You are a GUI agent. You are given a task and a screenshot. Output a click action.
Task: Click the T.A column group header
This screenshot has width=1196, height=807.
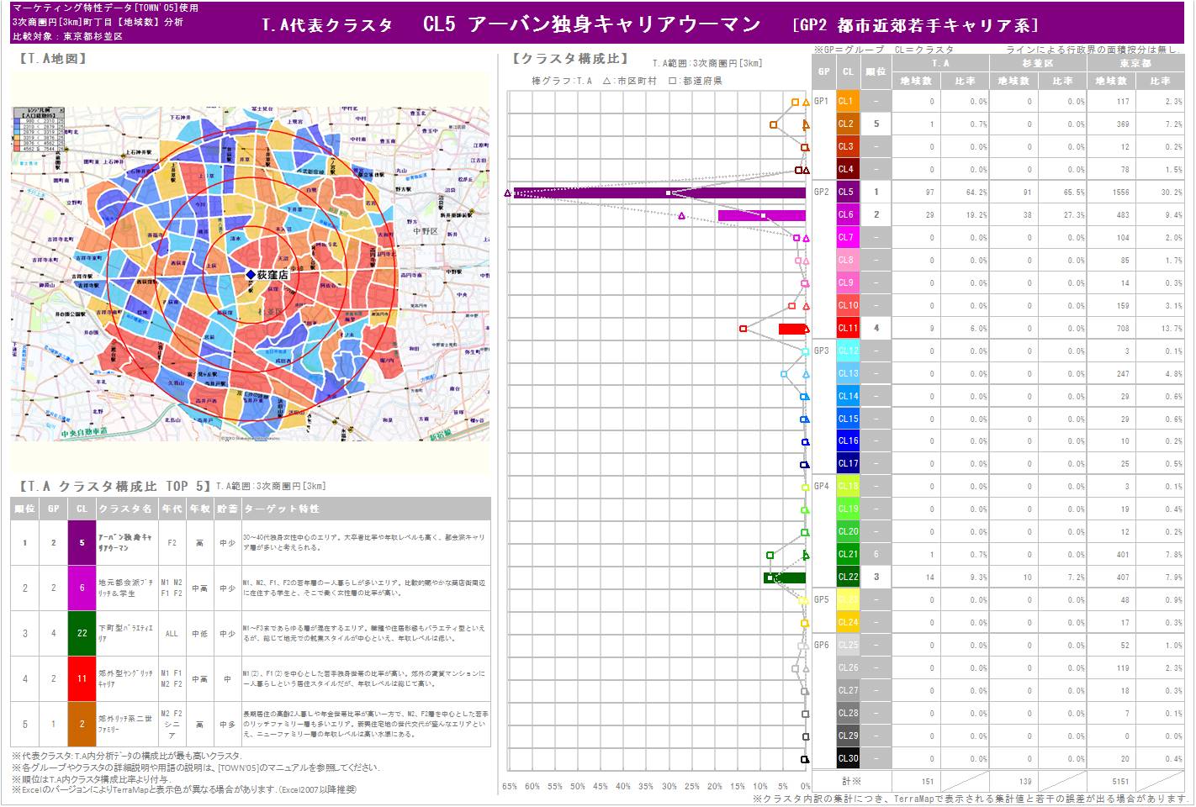coord(940,63)
